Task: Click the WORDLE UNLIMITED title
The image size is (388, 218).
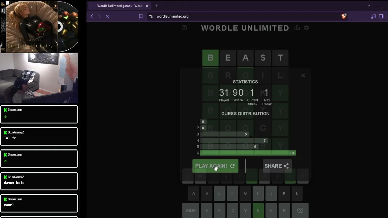Action: point(245,28)
